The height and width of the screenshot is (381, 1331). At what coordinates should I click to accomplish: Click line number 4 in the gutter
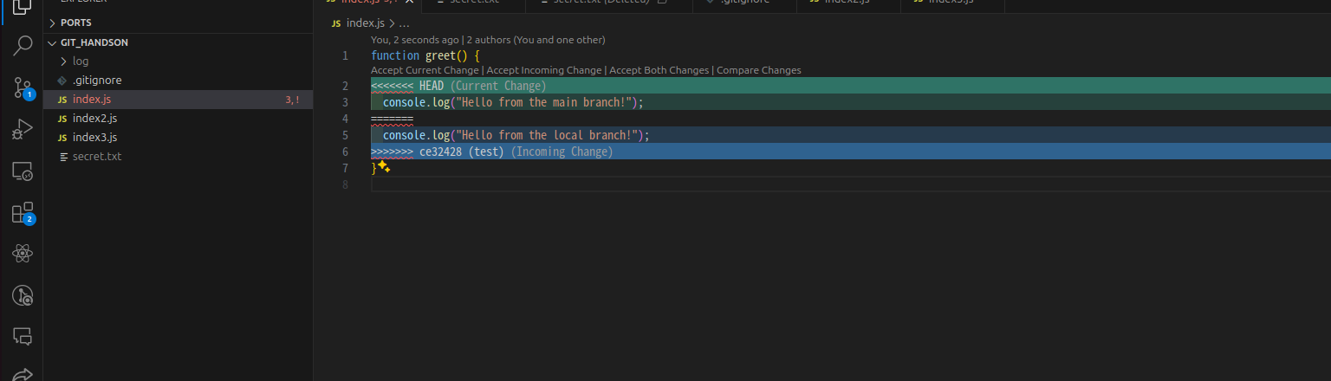tap(346, 119)
